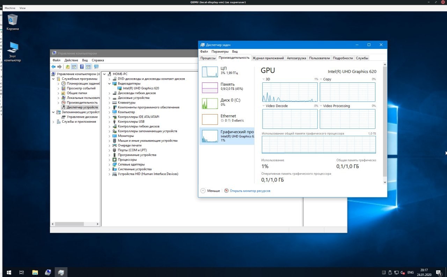Click the Intel(R) UHD Graphics 620 device icon

pos(120,88)
